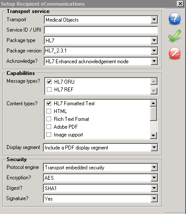Enable the HL7 REF message type
Screen dimensions: 186x214
click(49, 89)
